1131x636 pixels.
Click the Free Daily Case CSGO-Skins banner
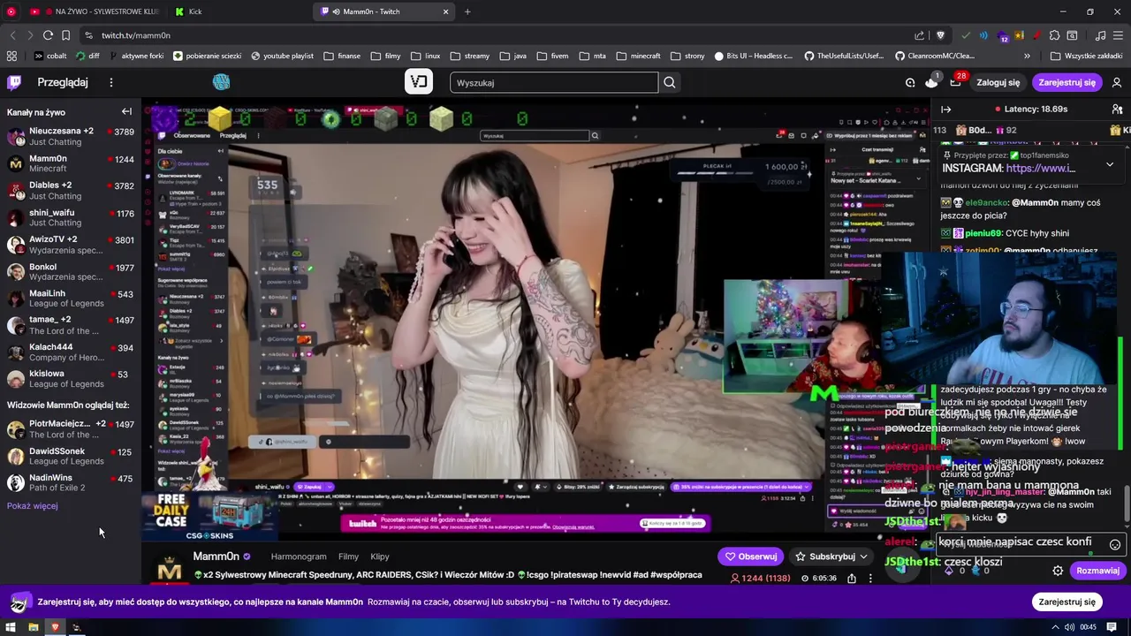[x=209, y=516]
